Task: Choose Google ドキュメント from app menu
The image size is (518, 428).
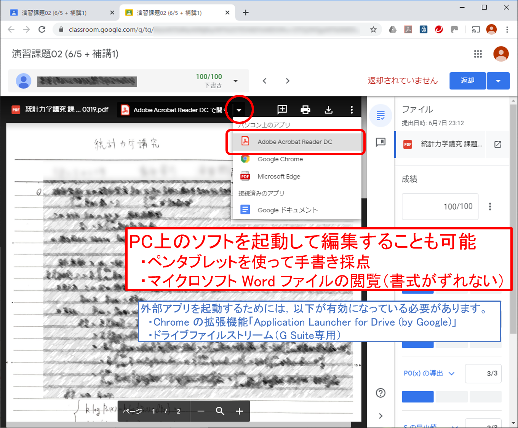Action: click(296, 210)
